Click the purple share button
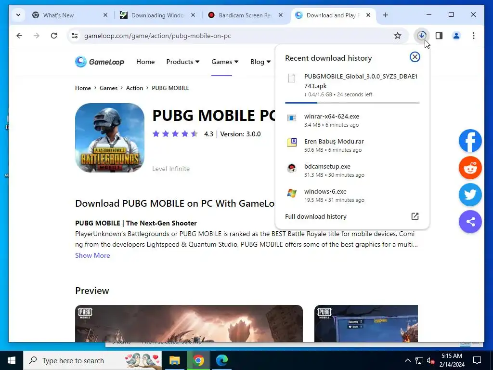 point(470,222)
